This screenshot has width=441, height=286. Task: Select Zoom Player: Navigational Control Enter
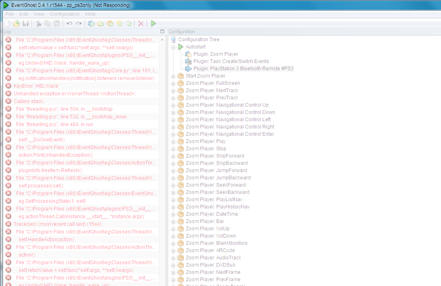click(x=230, y=134)
